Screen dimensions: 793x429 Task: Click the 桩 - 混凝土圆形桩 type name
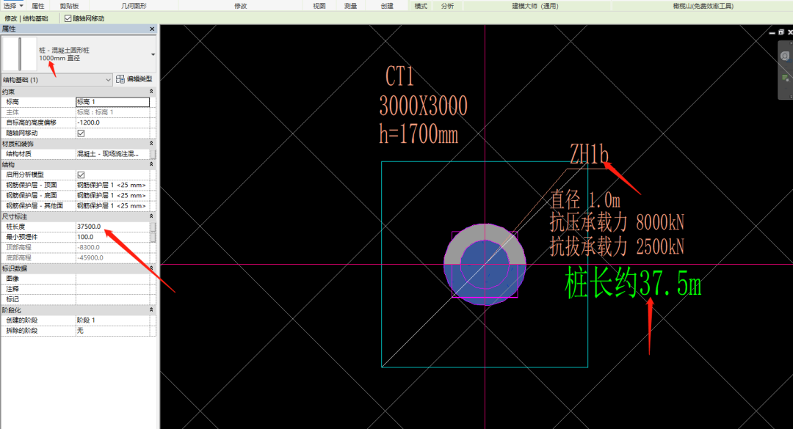(x=64, y=51)
